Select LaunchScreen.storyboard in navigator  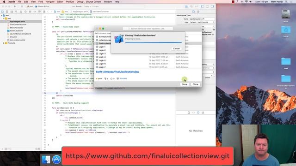[20, 34]
